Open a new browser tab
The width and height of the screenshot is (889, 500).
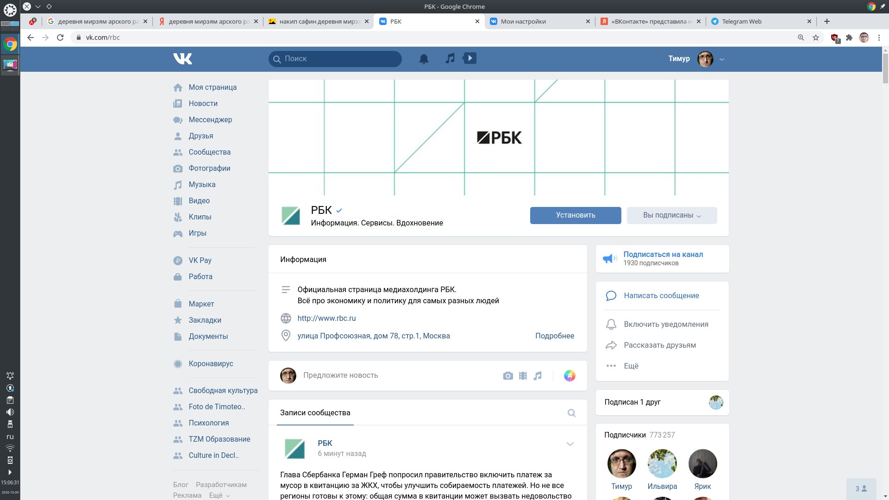click(x=827, y=21)
